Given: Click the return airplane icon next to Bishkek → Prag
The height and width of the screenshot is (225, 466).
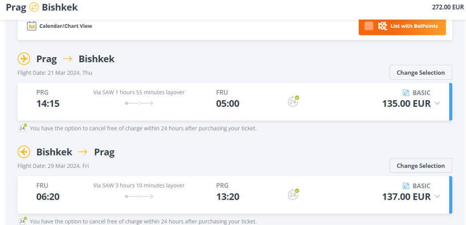Looking at the screenshot, I should [x=24, y=152].
